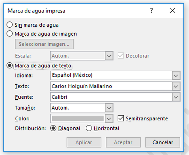Click the gray Color swatch
189x155 pixels.
click(x=78, y=119)
